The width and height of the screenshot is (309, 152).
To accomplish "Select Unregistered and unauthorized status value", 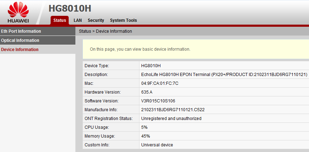I will coord(171,119).
